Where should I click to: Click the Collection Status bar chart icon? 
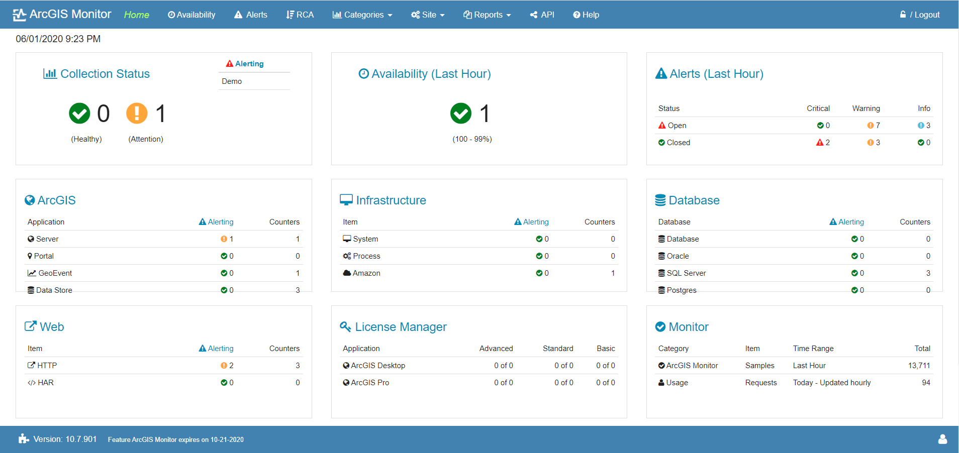click(x=50, y=74)
